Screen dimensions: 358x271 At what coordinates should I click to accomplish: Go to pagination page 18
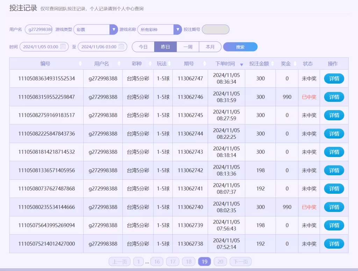point(188,262)
